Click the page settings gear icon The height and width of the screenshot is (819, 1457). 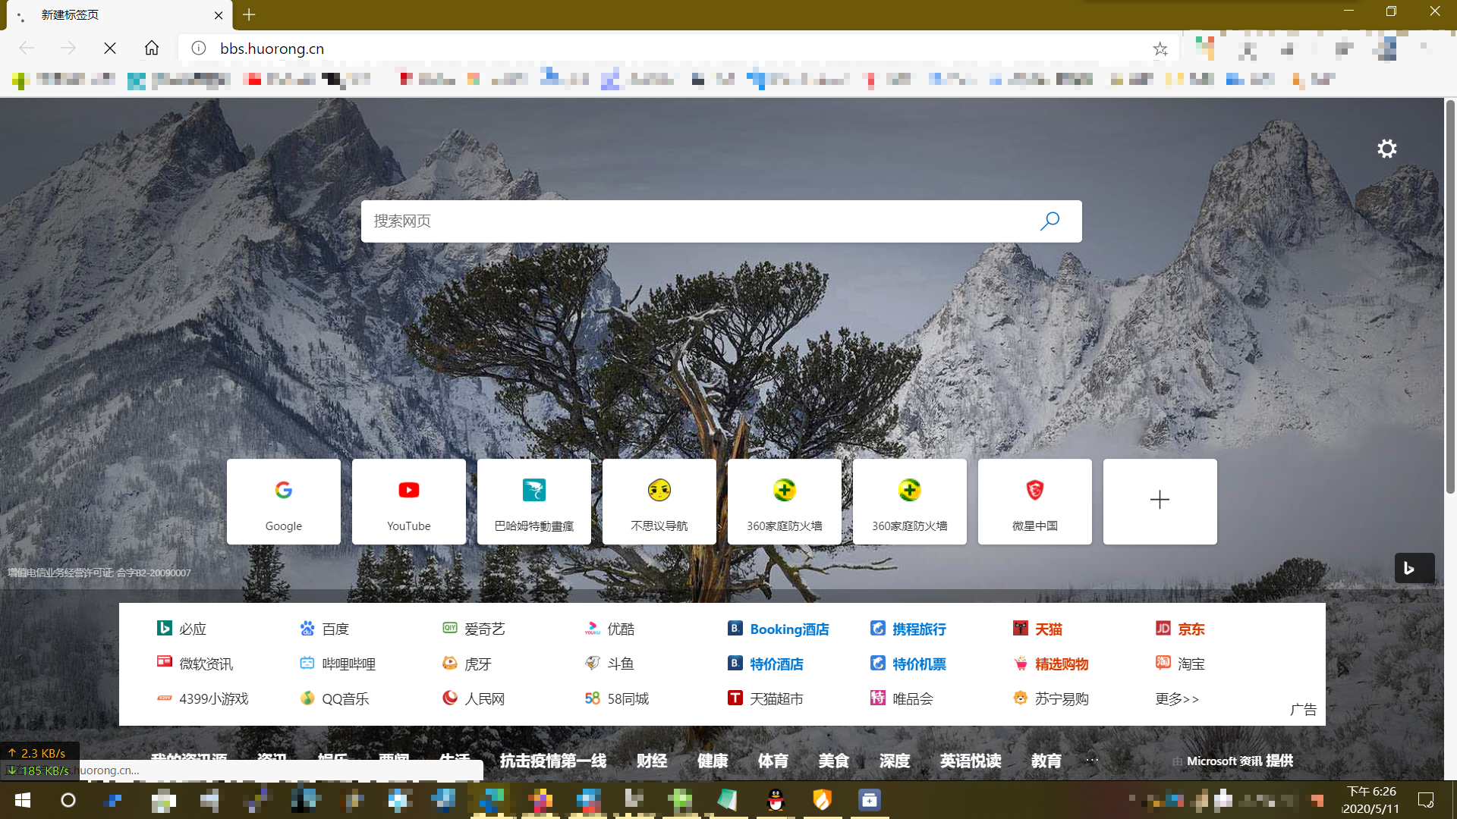[1386, 149]
